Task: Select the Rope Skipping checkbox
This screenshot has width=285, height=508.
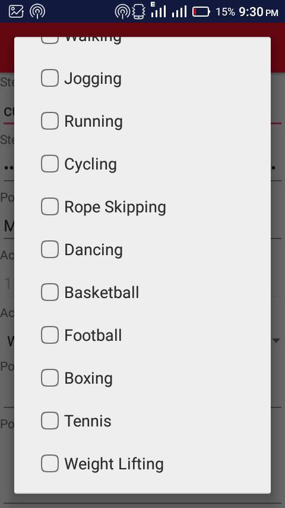Action: pyautogui.click(x=50, y=206)
